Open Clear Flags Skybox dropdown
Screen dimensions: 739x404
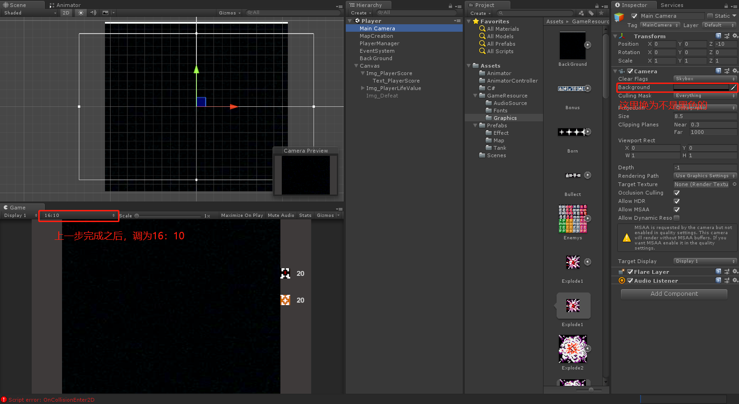[x=705, y=79]
